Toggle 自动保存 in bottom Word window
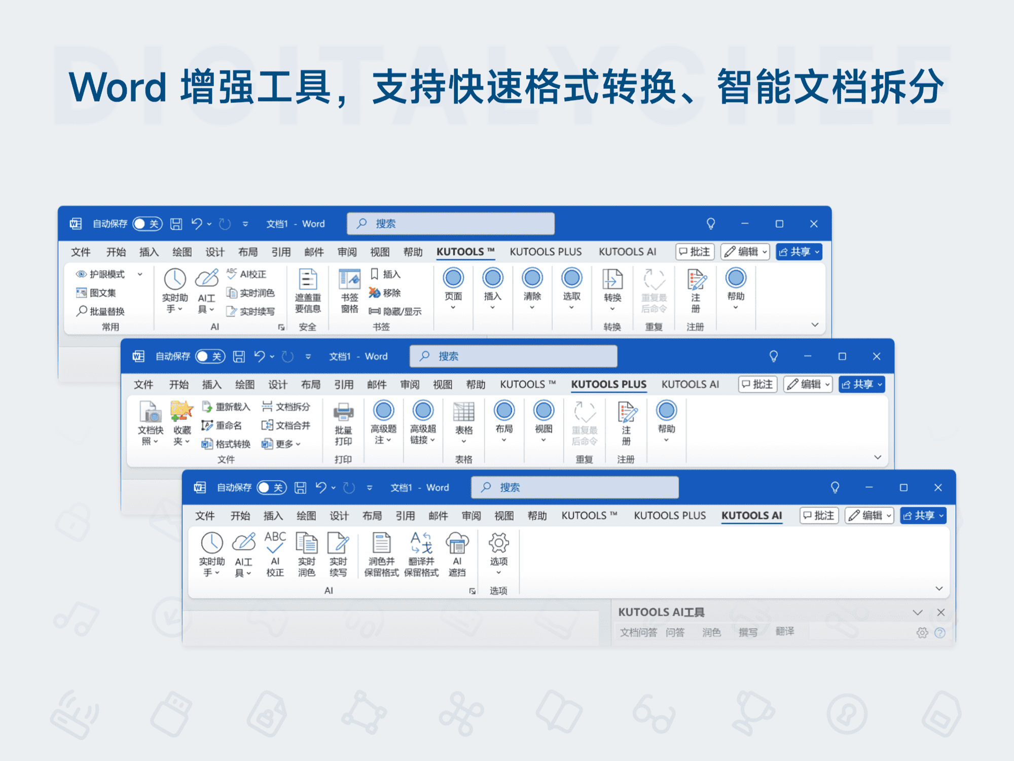Viewport: 1014px width, 761px height. pos(272,487)
